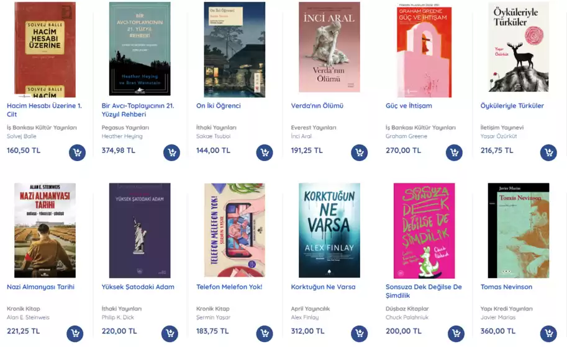The width and height of the screenshot is (567, 347).
Task: Open Telefon Melefon Yok! cover image
Action: [235, 231]
